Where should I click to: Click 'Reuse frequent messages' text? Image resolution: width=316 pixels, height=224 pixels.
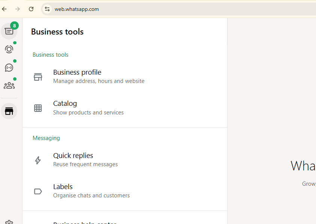click(x=85, y=164)
